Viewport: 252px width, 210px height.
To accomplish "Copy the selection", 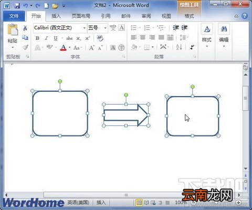I will pyautogui.click(x=25, y=37).
